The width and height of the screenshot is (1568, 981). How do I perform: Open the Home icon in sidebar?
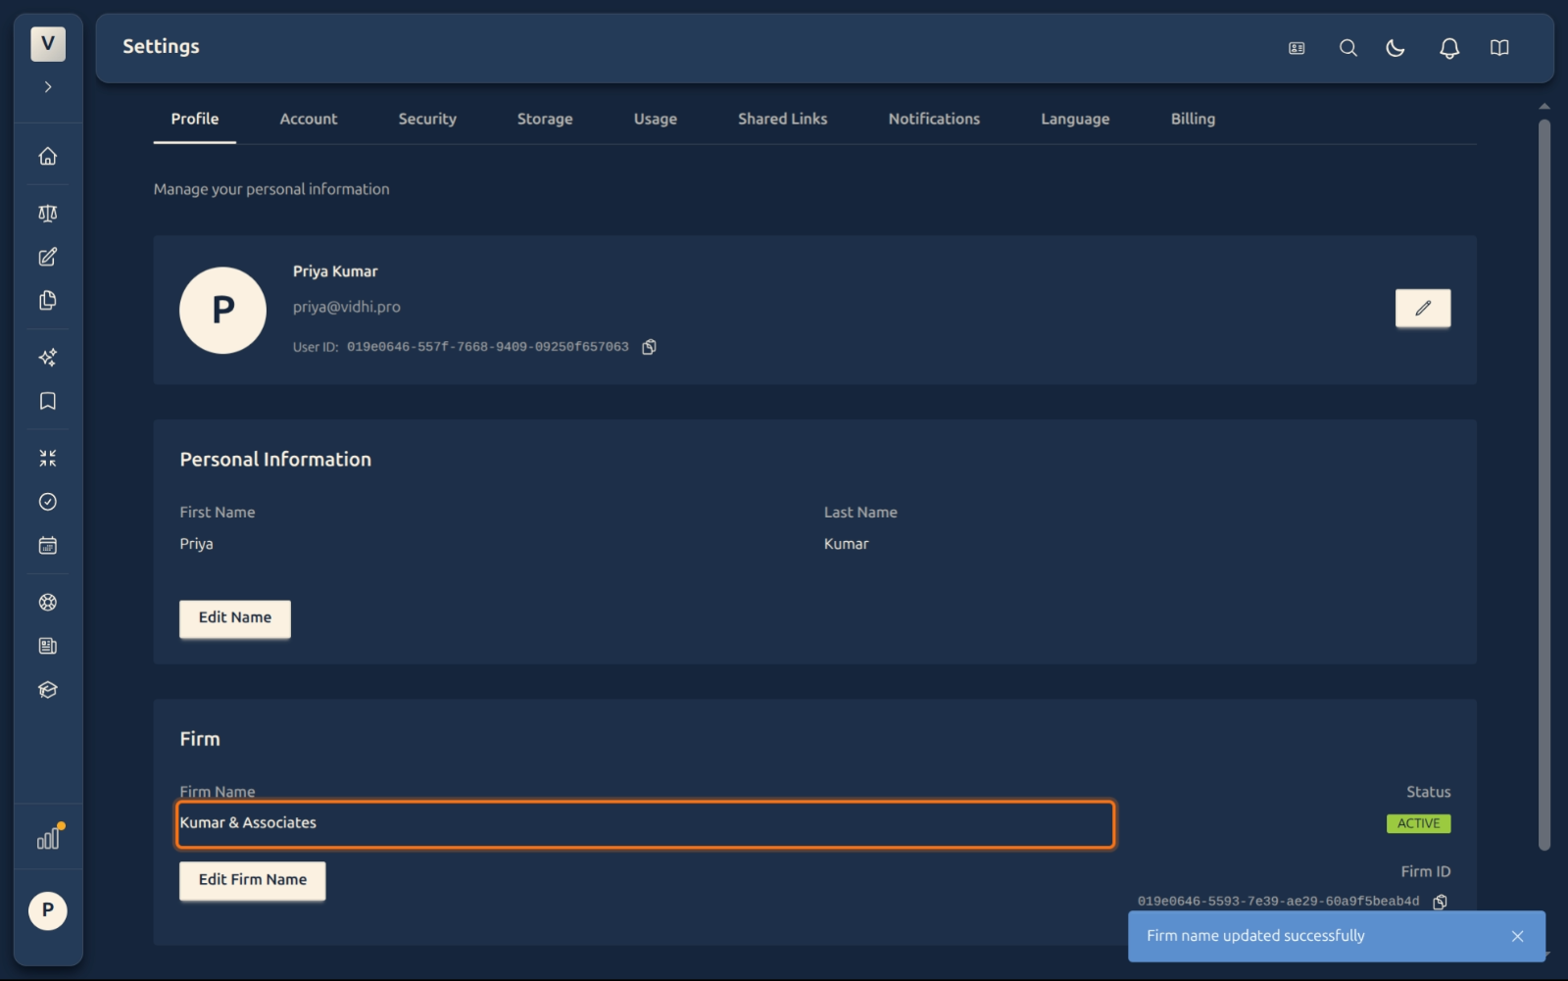(47, 157)
